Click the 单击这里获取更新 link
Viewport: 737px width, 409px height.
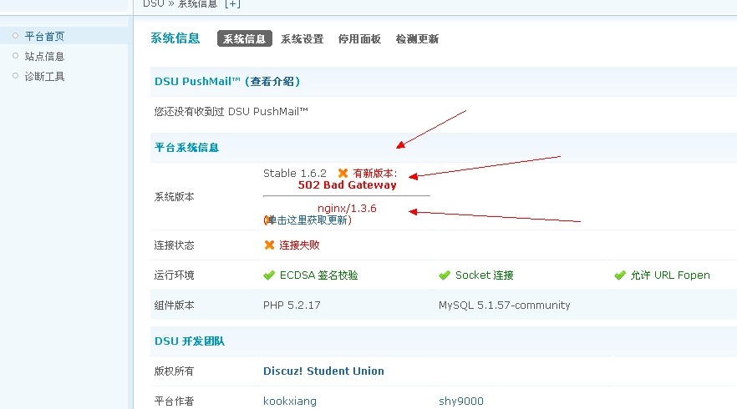click(x=308, y=220)
